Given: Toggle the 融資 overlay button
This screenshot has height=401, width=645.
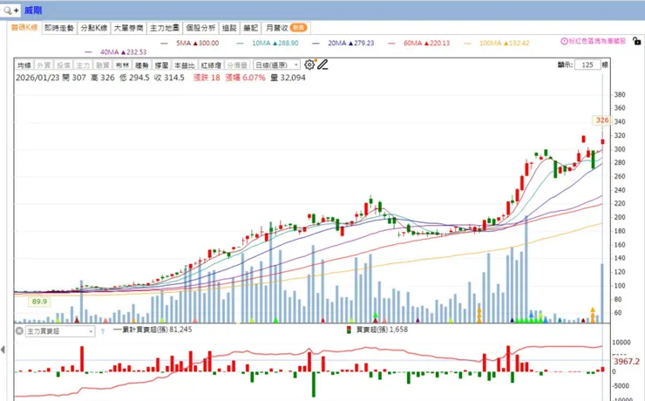Looking at the screenshot, I should coord(103,65).
